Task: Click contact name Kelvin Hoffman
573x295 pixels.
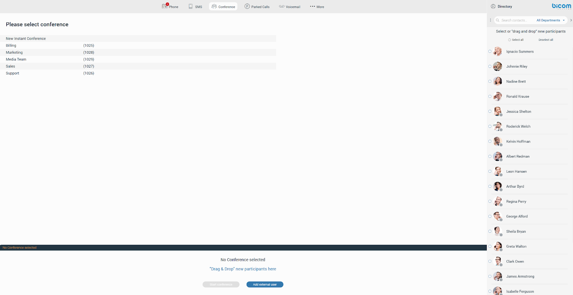Action: point(518,142)
